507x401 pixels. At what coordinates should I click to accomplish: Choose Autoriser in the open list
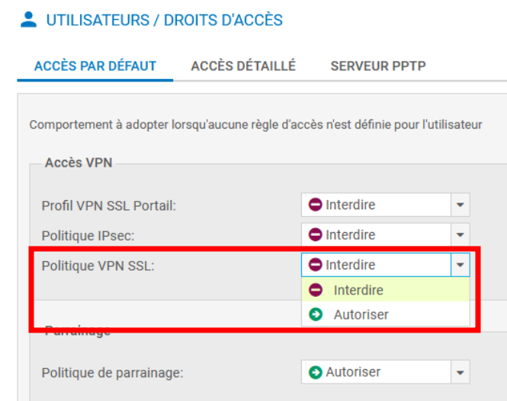361,314
